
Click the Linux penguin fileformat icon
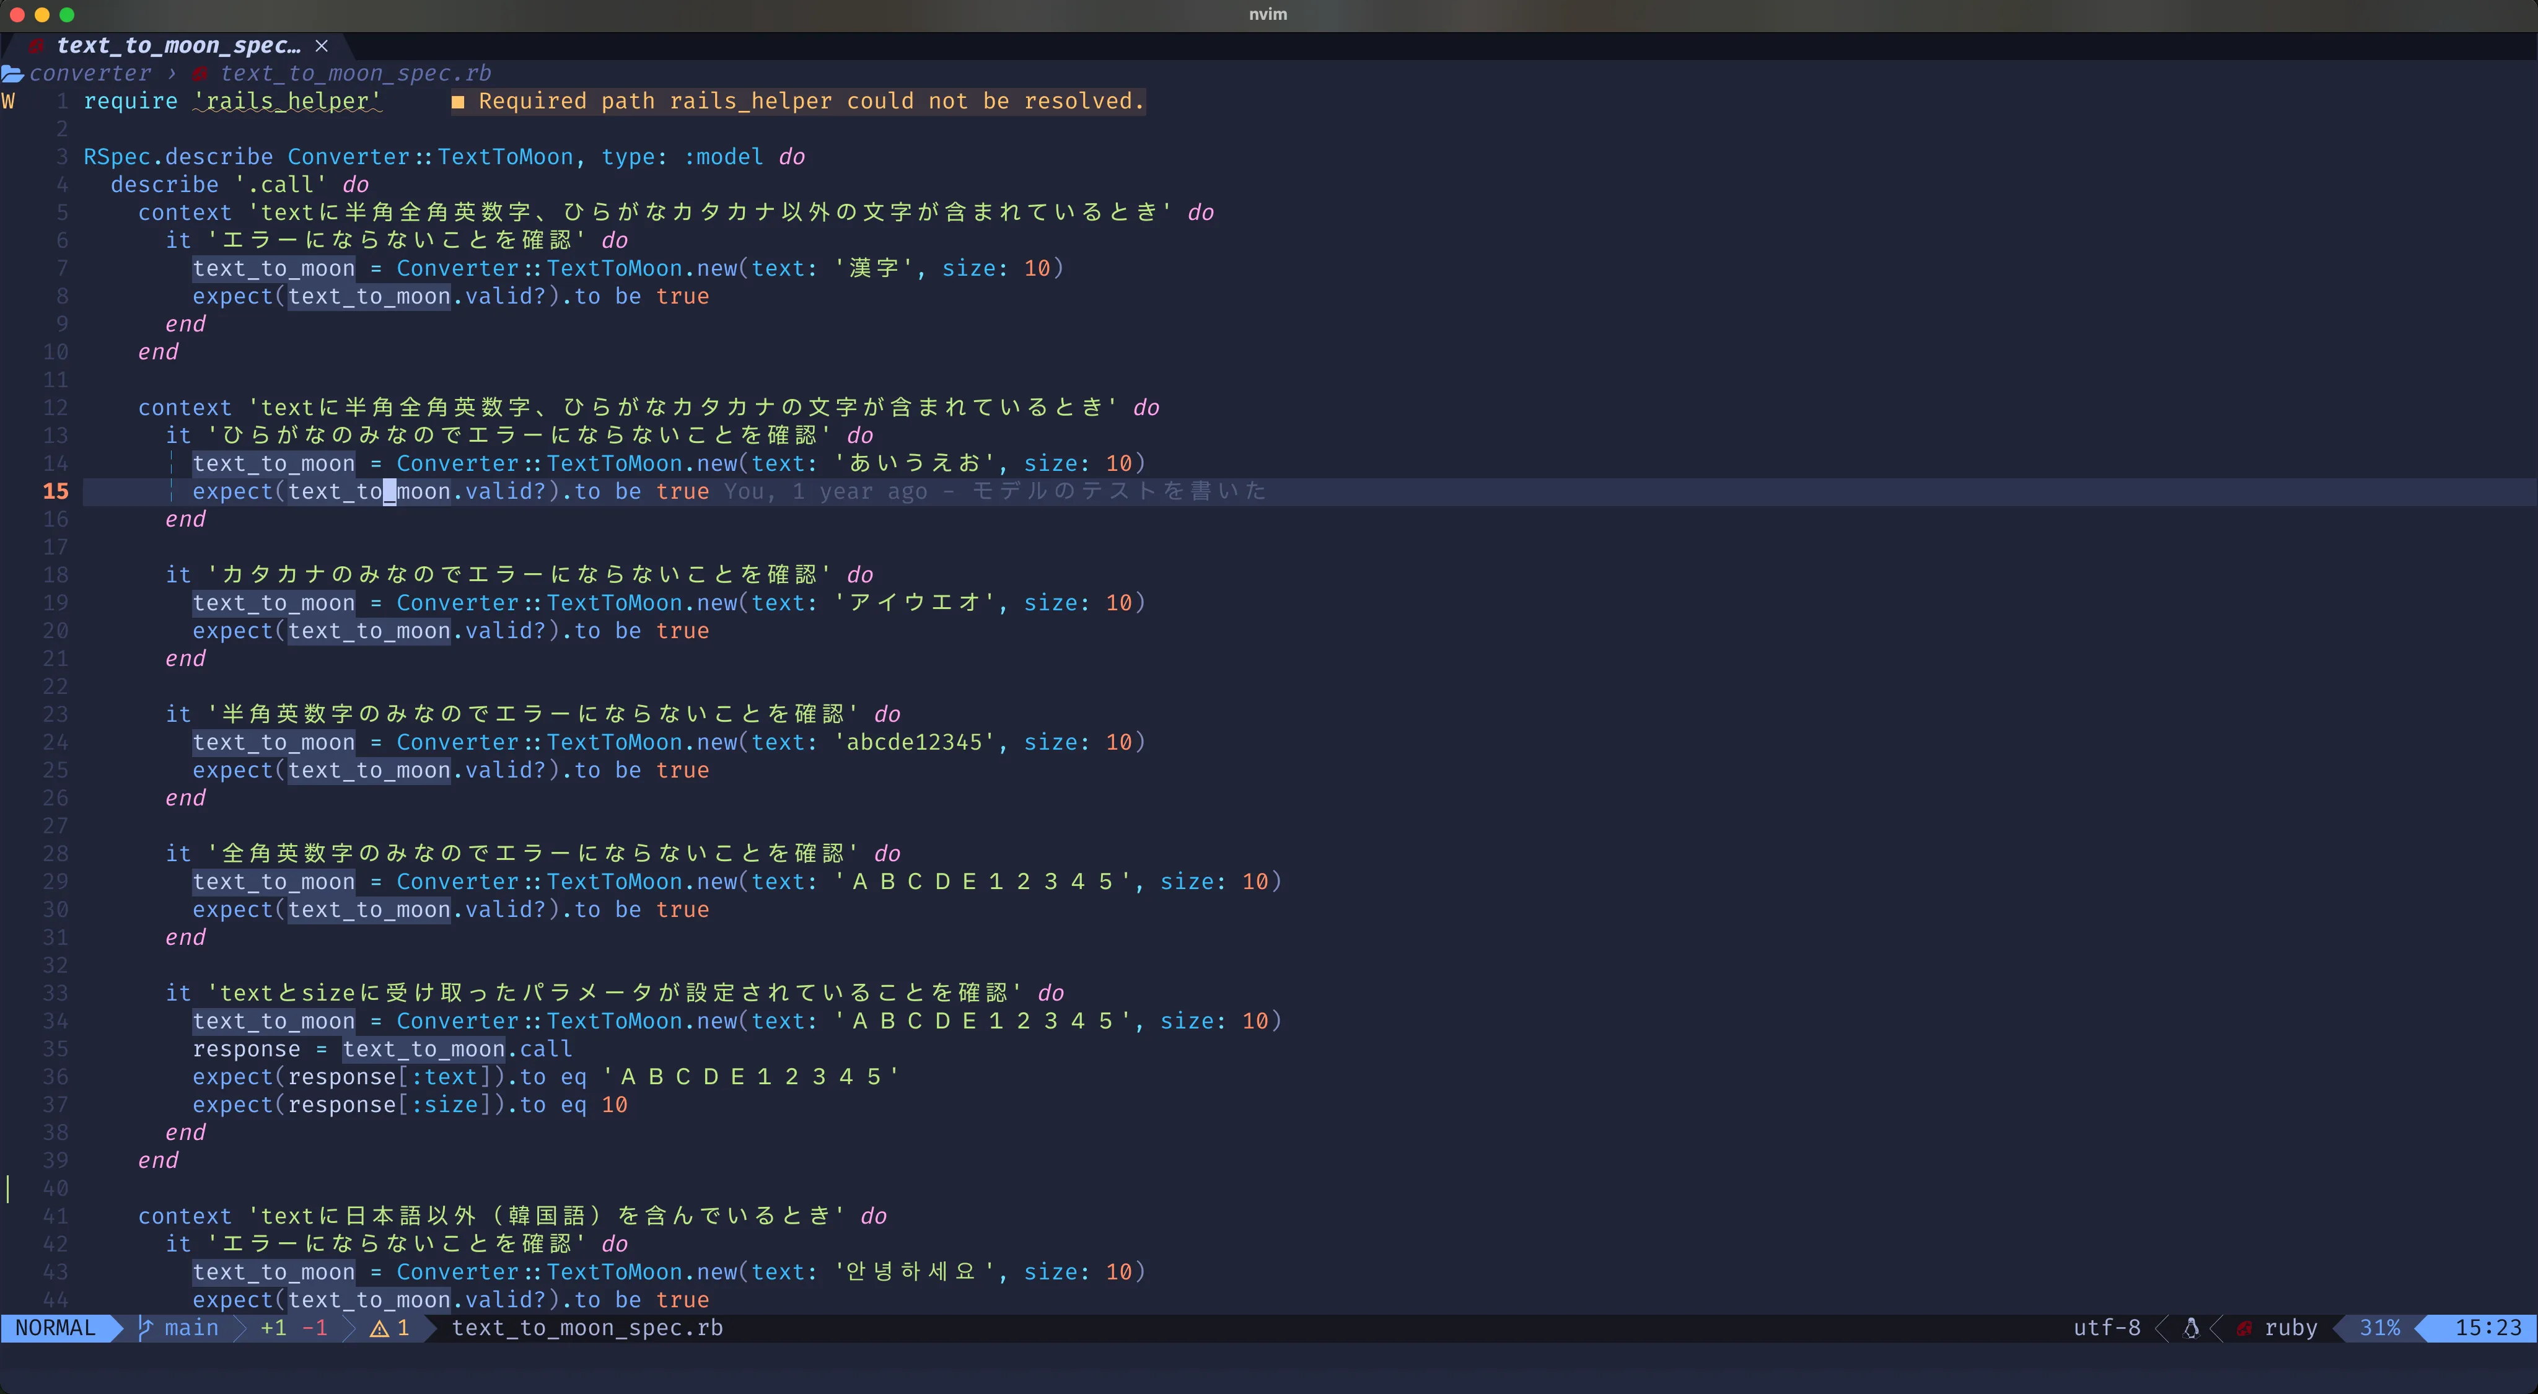point(2191,1328)
